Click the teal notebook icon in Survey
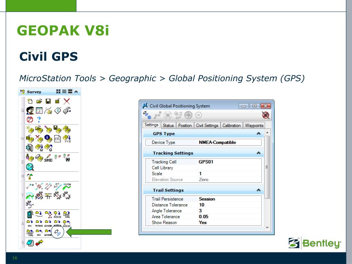This screenshot has height=264, width=352. tap(30, 243)
